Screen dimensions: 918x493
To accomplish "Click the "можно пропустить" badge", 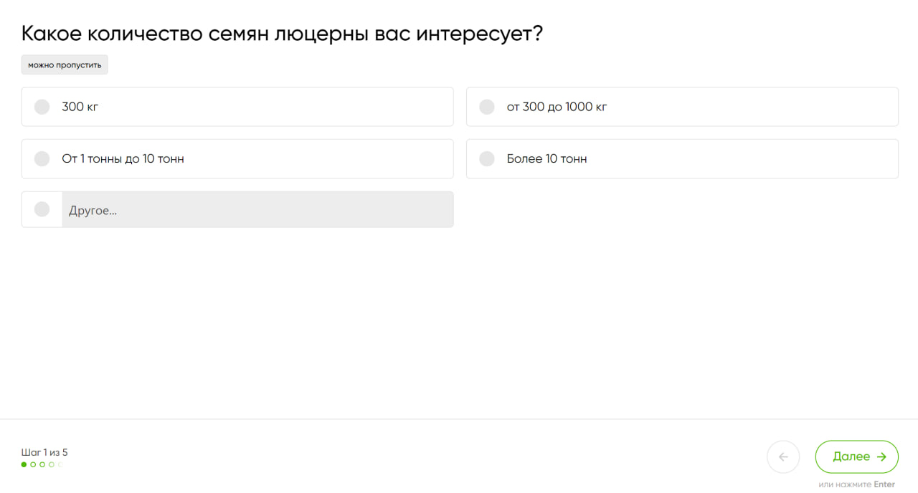I will click(65, 64).
